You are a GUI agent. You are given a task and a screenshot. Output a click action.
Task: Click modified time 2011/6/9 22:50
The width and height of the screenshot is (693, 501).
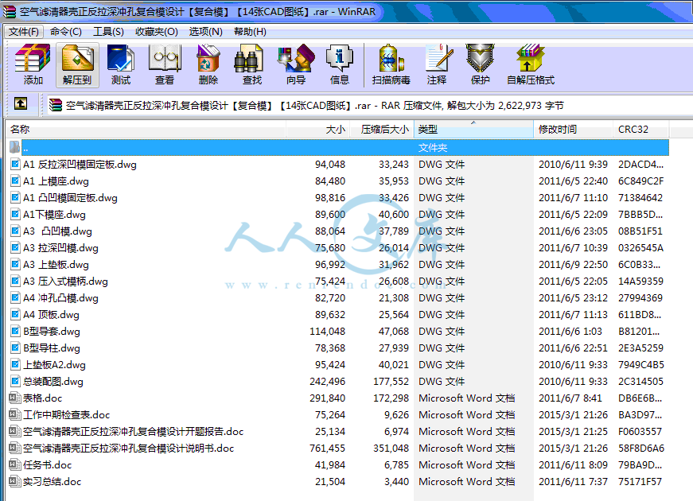coord(573,265)
